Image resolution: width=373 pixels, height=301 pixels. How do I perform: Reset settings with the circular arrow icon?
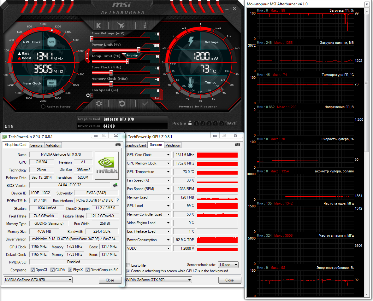(x=122, y=104)
